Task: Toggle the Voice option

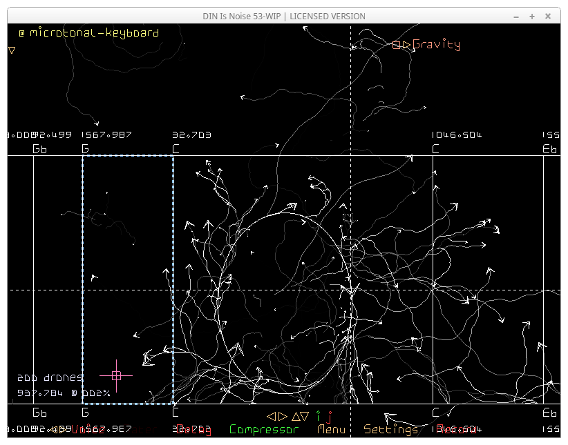Action: pyautogui.click(x=88, y=429)
